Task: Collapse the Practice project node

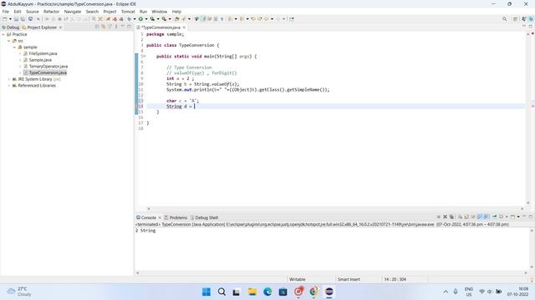Action: (3, 34)
